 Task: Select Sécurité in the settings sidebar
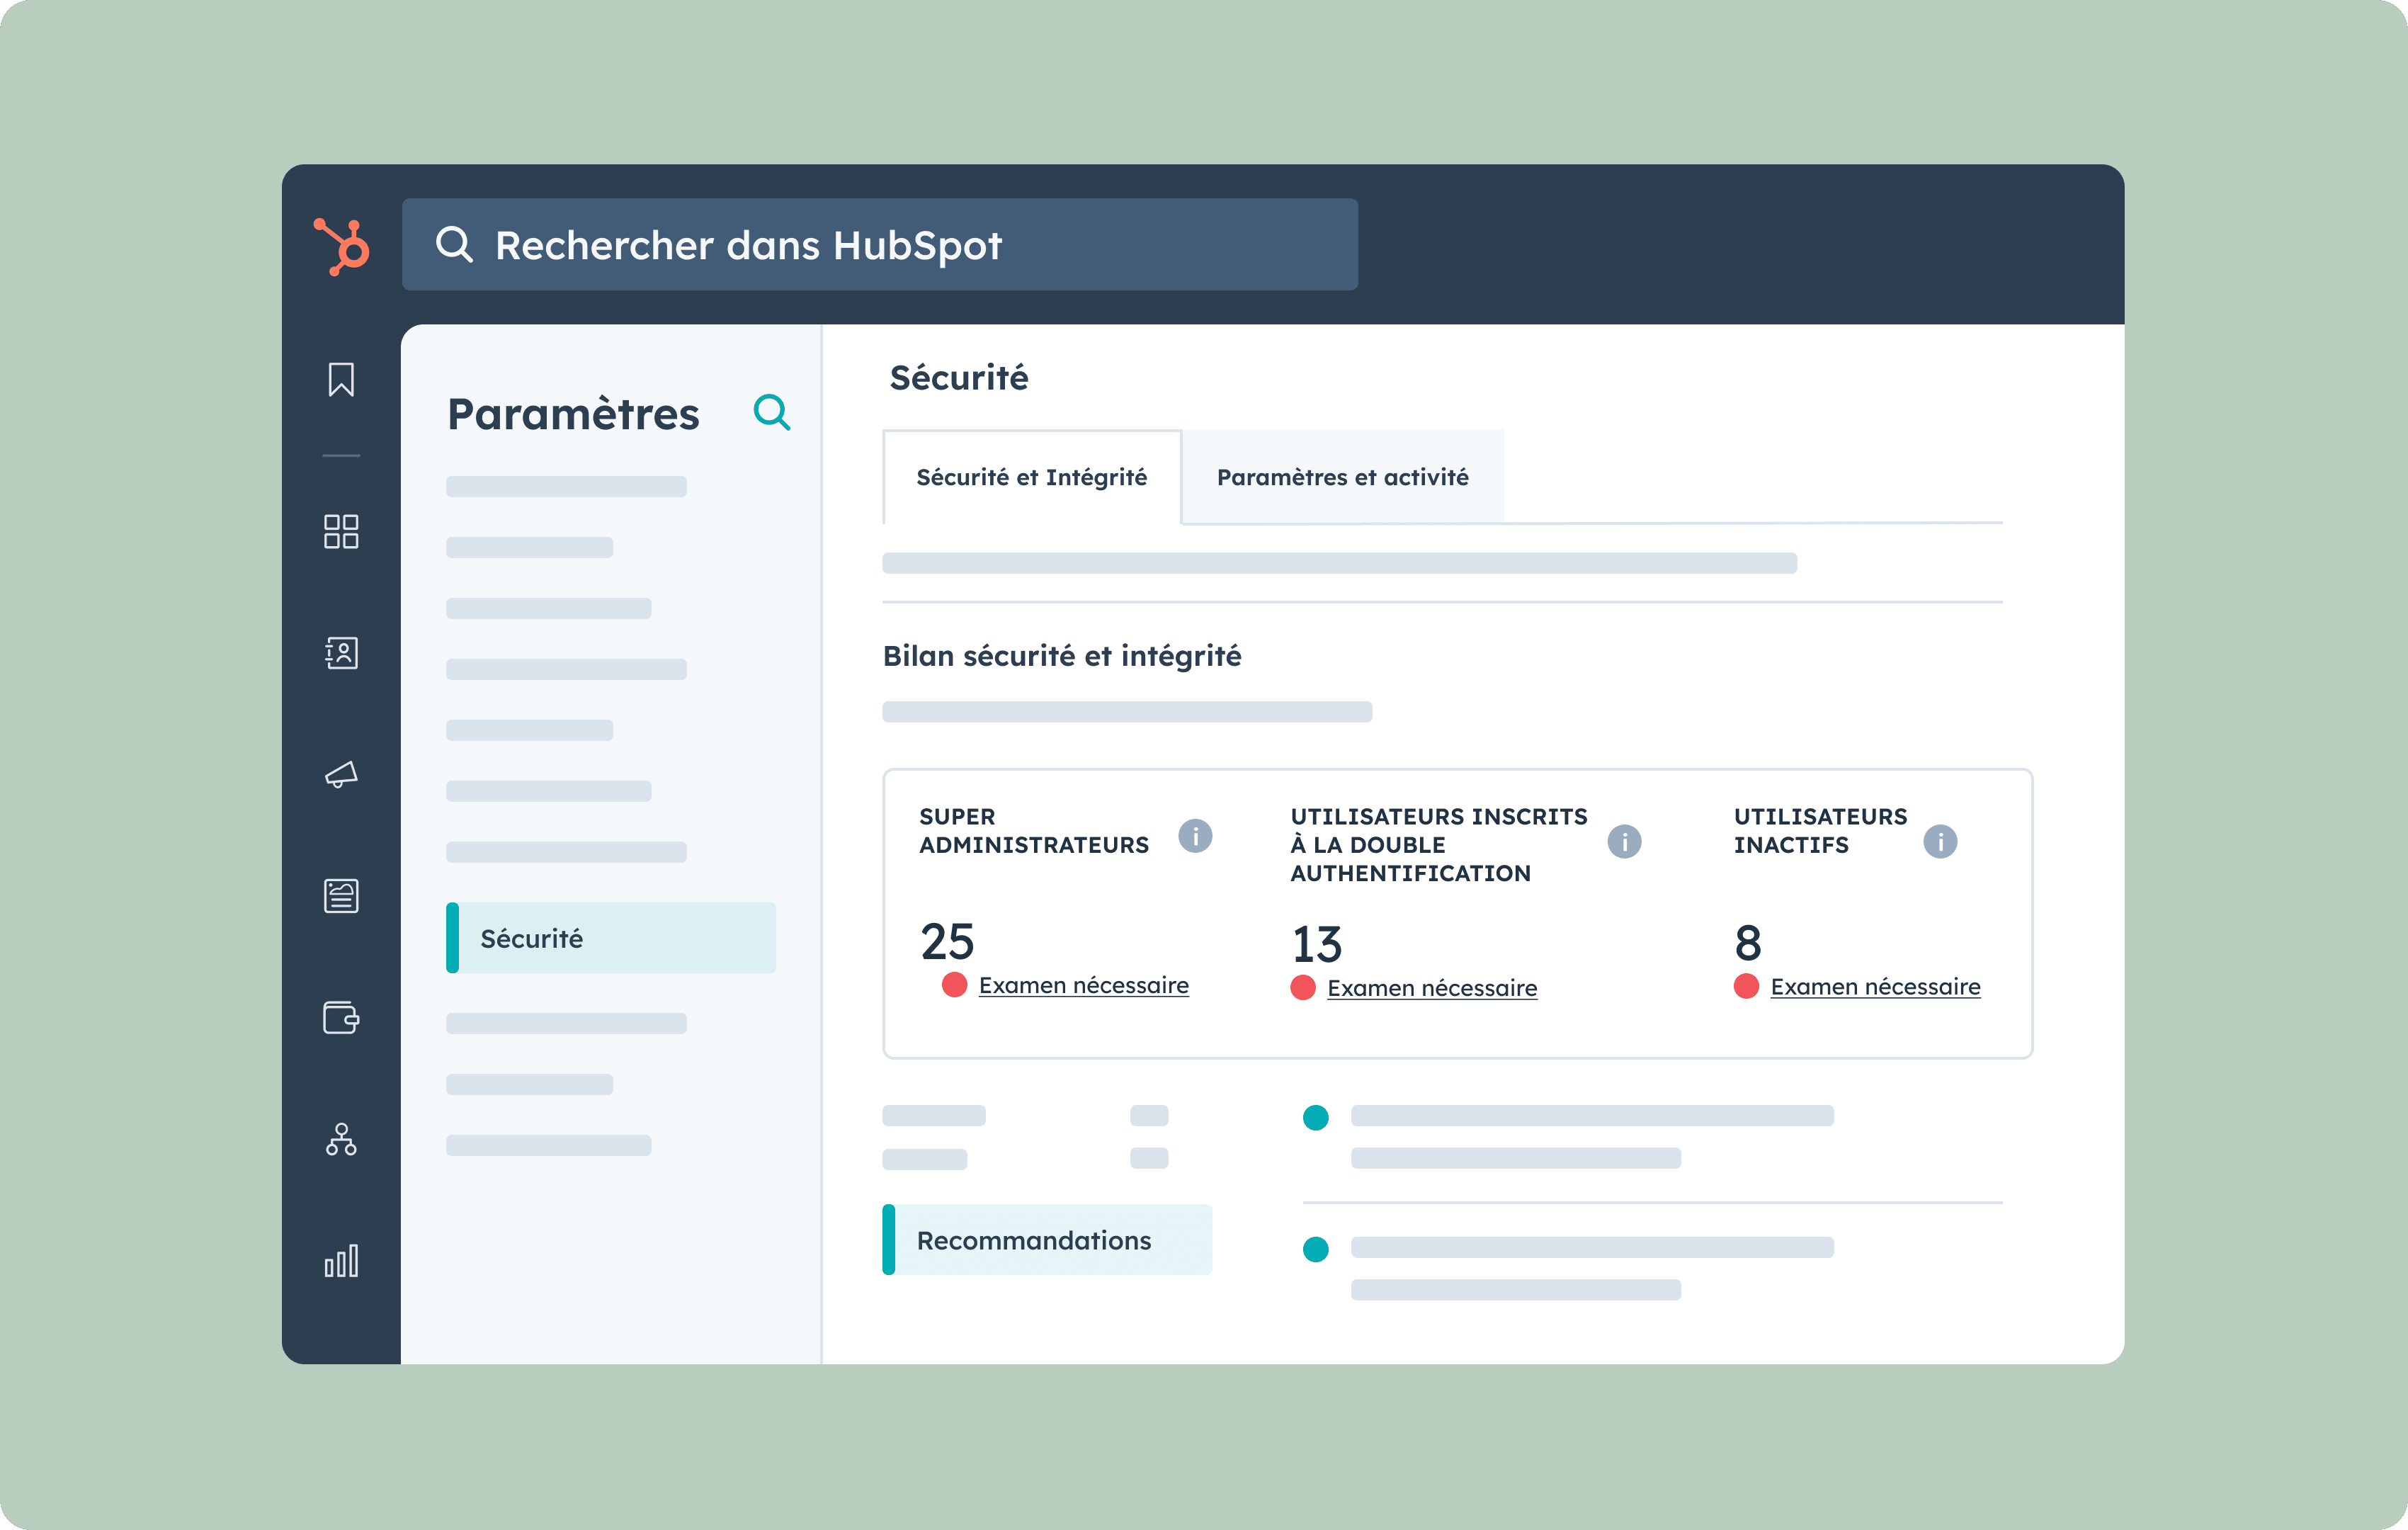pos(611,938)
